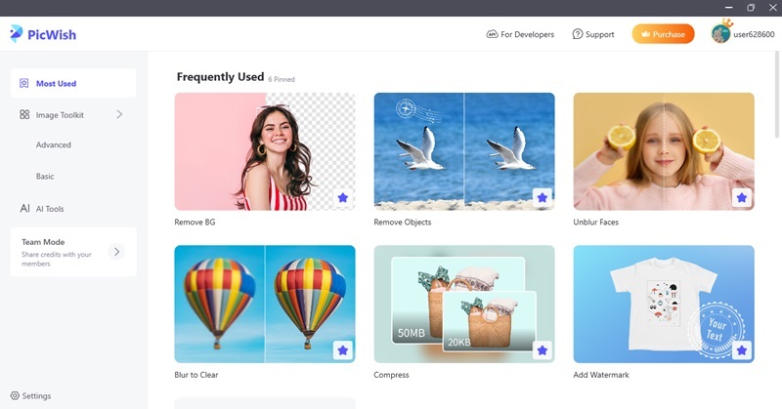
Task: Open Settings at the sidebar bottom
Action: pyautogui.click(x=31, y=396)
